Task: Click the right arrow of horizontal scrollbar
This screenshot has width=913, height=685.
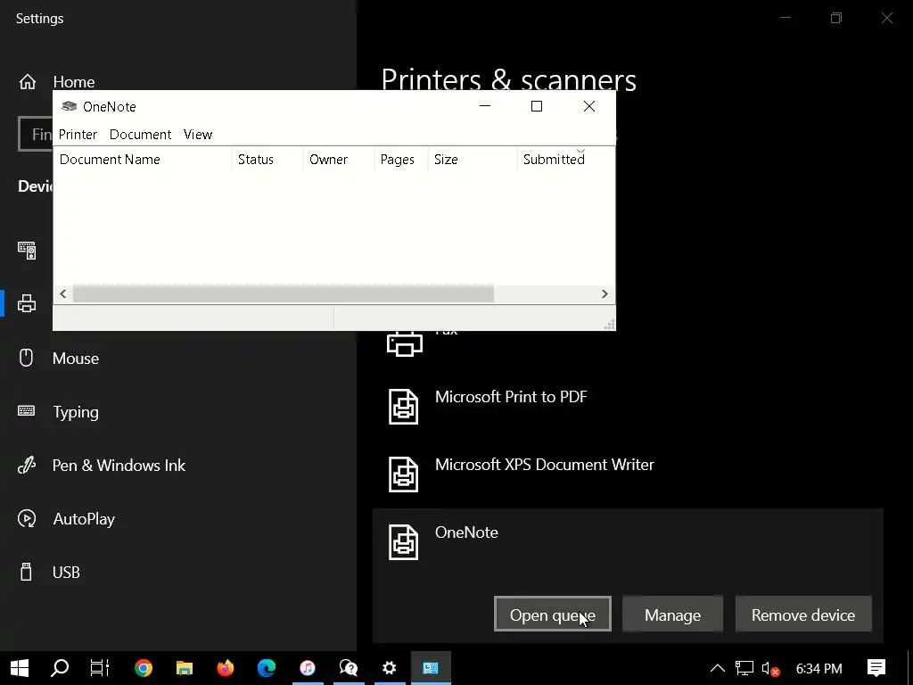Action: click(605, 294)
